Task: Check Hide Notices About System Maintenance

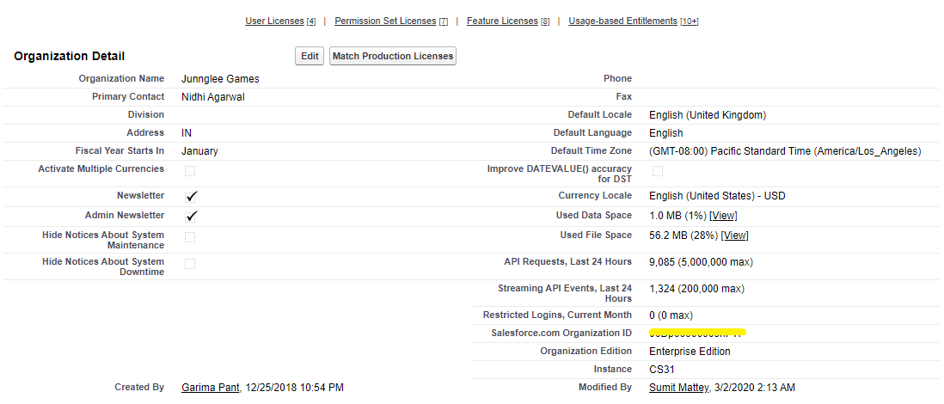Action: coord(189,236)
